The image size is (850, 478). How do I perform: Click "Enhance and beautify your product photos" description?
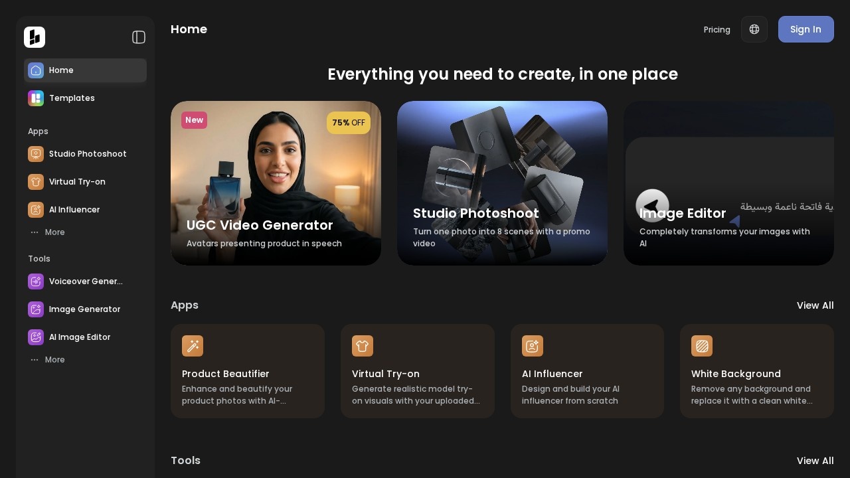pos(237,395)
